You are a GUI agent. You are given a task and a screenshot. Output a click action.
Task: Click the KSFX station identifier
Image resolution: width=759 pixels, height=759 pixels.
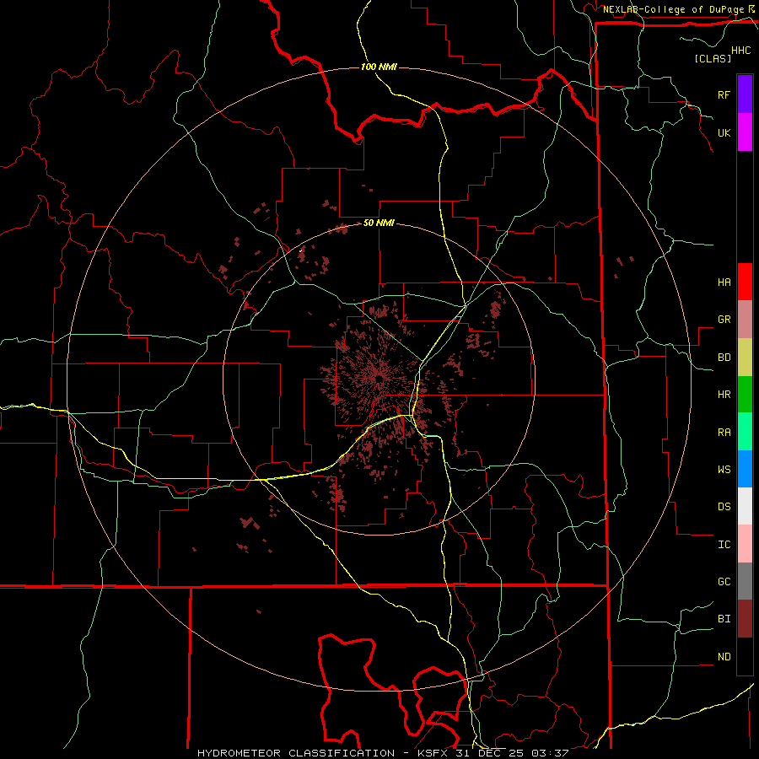[431, 753]
